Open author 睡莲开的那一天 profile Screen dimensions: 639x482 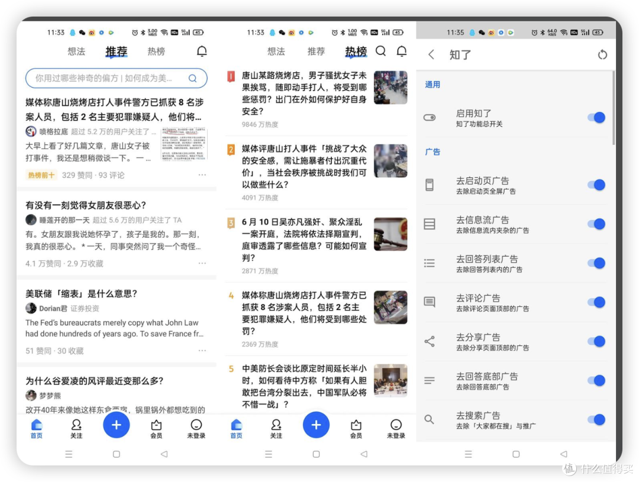pyautogui.click(x=57, y=219)
